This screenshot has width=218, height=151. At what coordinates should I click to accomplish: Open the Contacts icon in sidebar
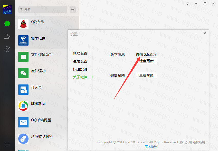click(7, 36)
